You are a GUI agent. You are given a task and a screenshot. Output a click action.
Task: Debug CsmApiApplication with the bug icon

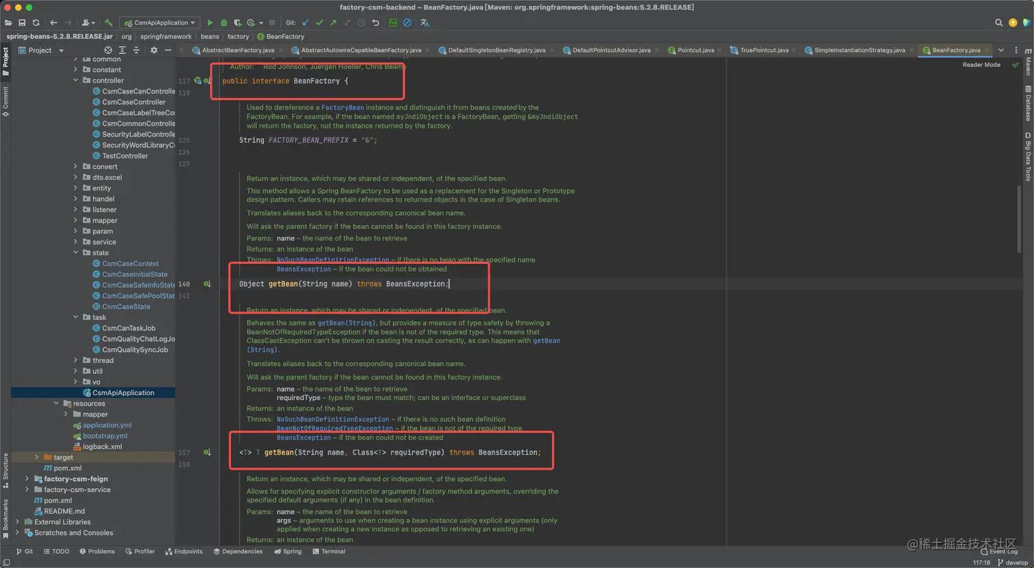point(224,23)
